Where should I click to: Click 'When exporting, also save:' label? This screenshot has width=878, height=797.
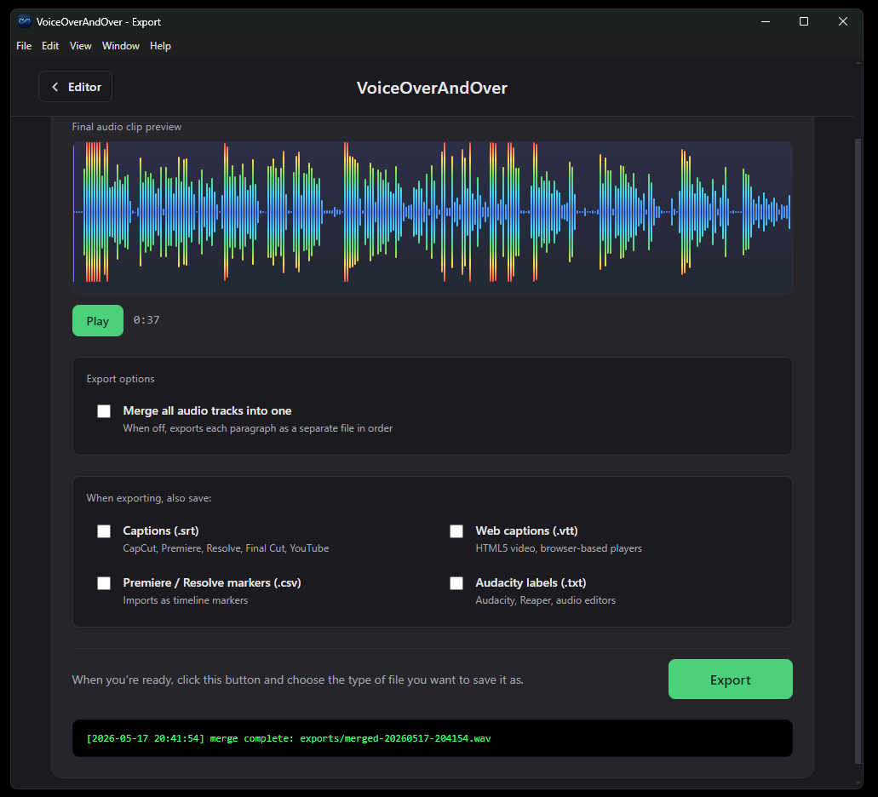[149, 498]
